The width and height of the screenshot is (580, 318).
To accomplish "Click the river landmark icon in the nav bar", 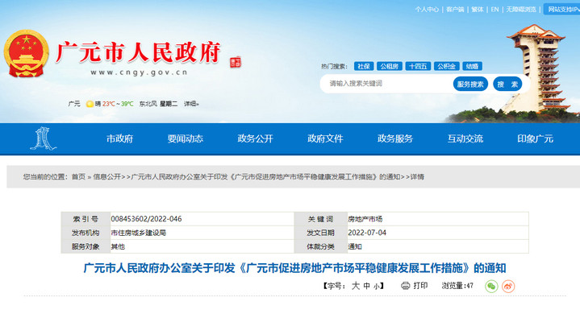I will pos(44,138).
